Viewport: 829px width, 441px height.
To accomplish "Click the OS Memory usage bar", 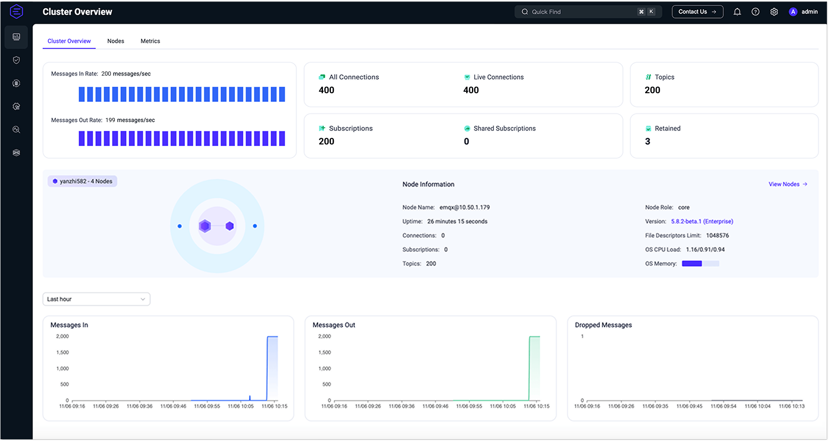I will coord(700,264).
